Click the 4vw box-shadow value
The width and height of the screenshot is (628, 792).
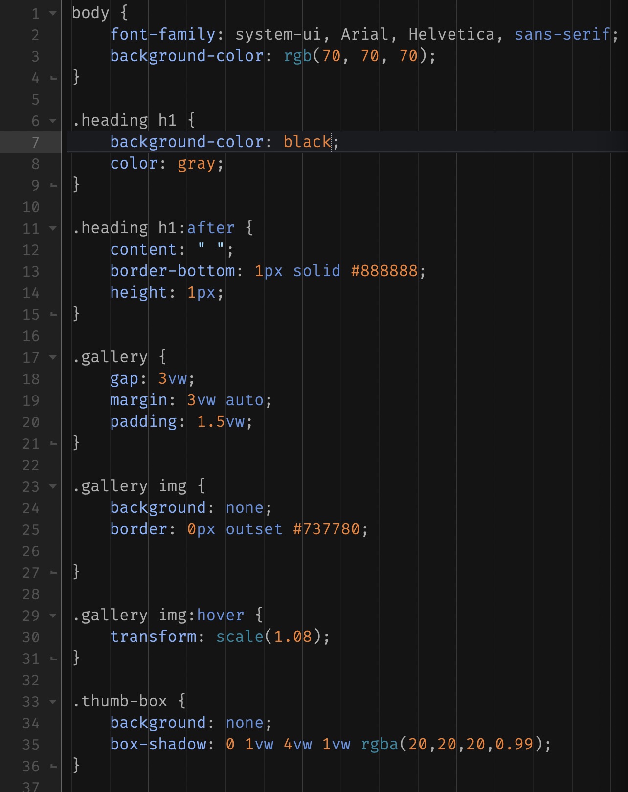[x=298, y=744]
